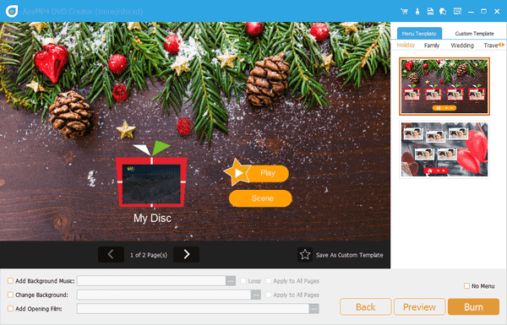Screen dimensions: 507x325
Task: Click the Back button
Action: (365, 306)
